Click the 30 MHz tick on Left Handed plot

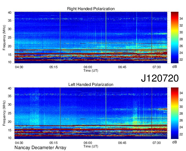[x=10, y=104]
